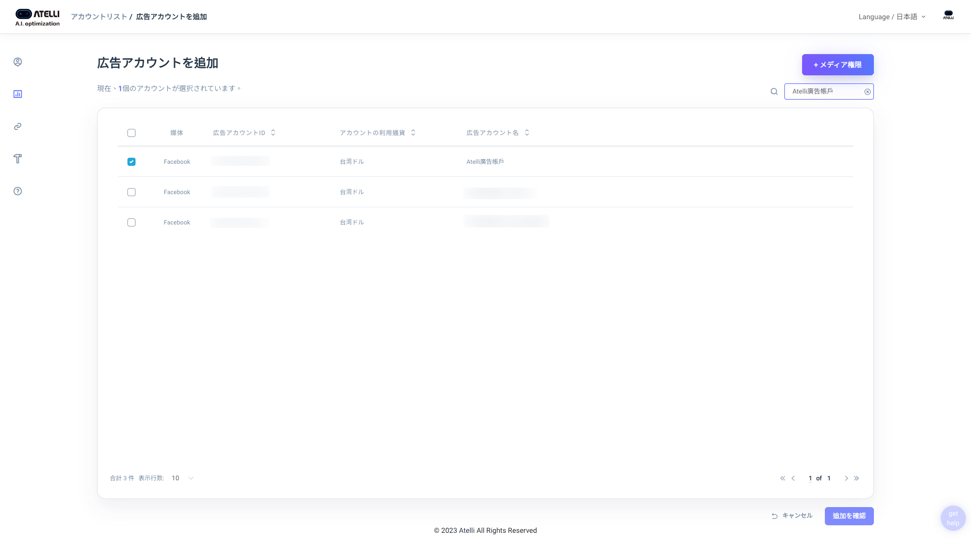Go to アカウントリスト breadcrumb
971x546 pixels.
99,17
